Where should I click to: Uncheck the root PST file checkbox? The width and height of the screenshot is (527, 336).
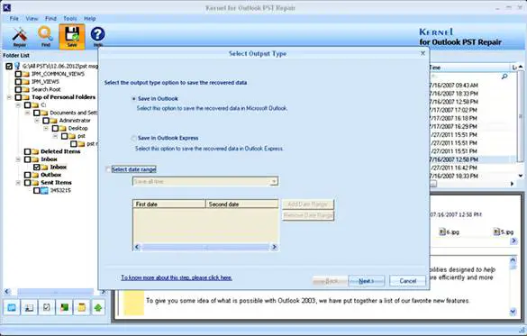click(x=9, y=66)
